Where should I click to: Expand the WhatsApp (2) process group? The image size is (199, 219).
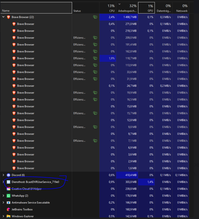click(x=4, y=196)
